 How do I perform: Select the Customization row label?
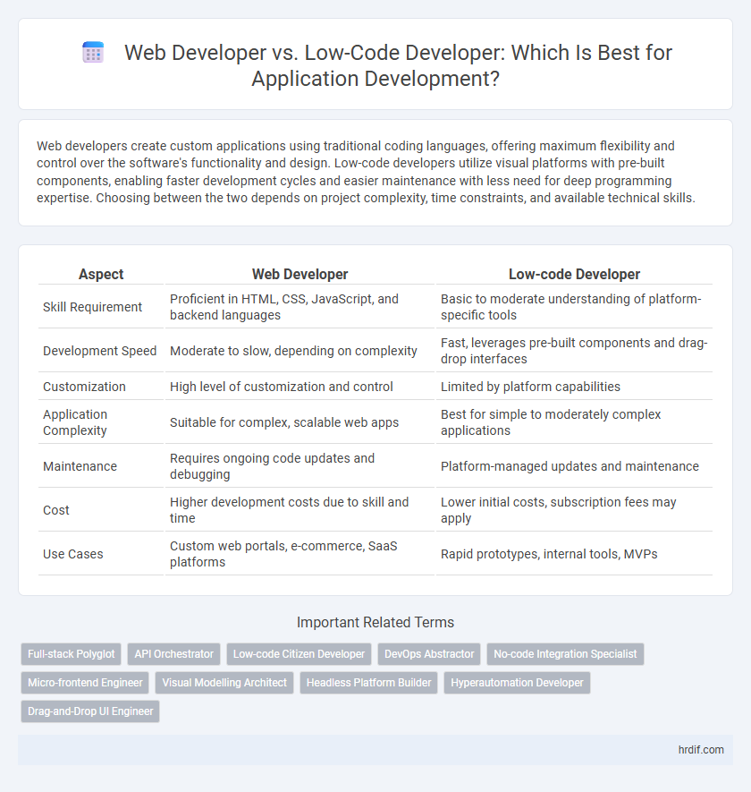[84, 387]
